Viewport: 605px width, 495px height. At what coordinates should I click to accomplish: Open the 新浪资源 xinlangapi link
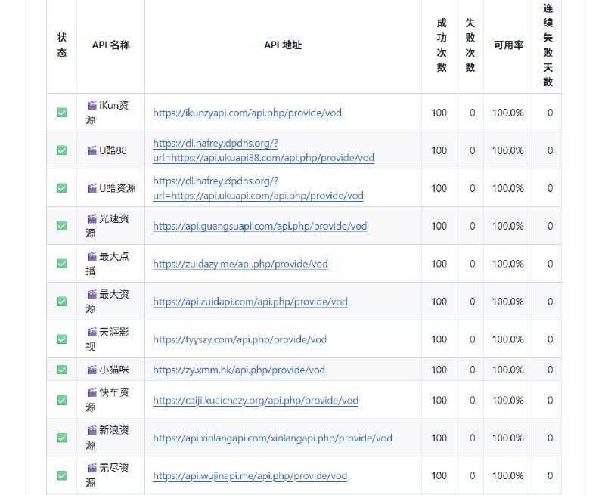pyautogui.click(x=271, y=438)
